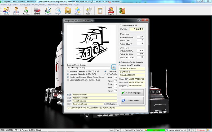Image resolution: width=212 pixels, height=132 pixels.
Task: Click CHAMADO TECNICO text field
Action: pos(132,75)
